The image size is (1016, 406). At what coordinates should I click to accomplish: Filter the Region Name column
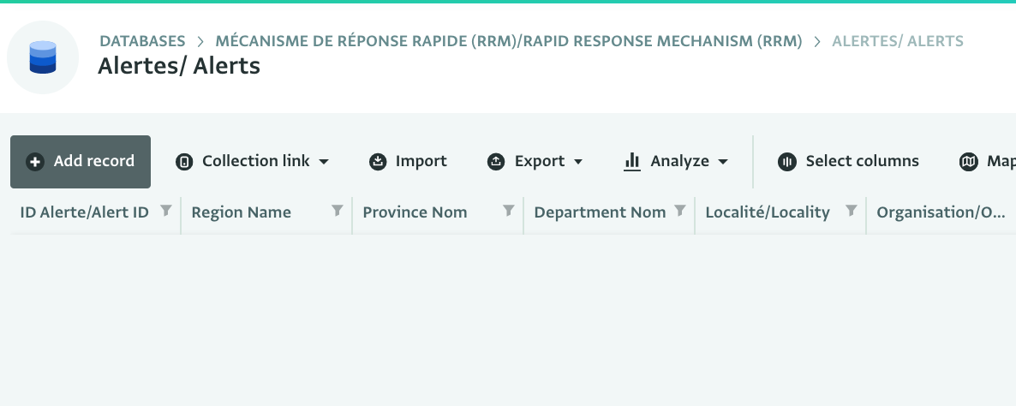point(337,211)
